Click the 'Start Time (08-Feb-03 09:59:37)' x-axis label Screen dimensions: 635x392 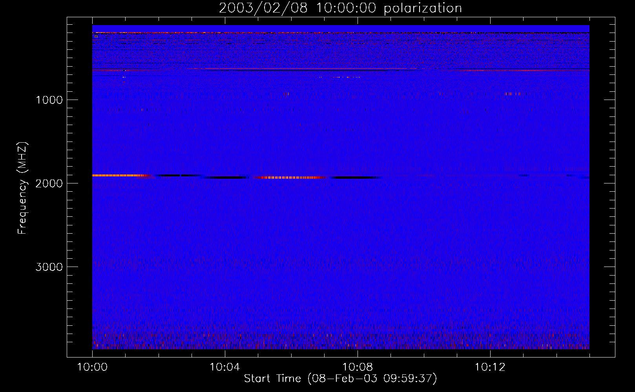[x=340, y=379]
